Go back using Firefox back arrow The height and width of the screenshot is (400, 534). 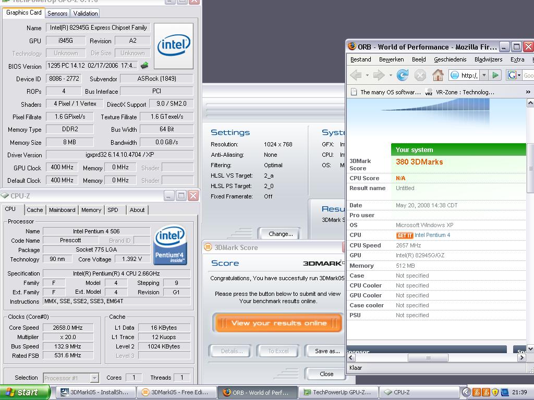tap(356, 75)
